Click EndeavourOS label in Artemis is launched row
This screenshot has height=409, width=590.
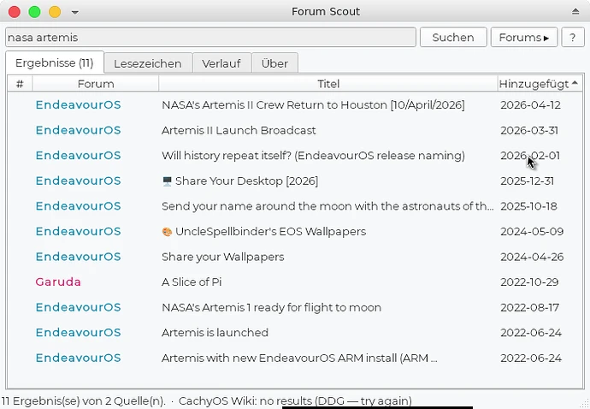[79, 333]
